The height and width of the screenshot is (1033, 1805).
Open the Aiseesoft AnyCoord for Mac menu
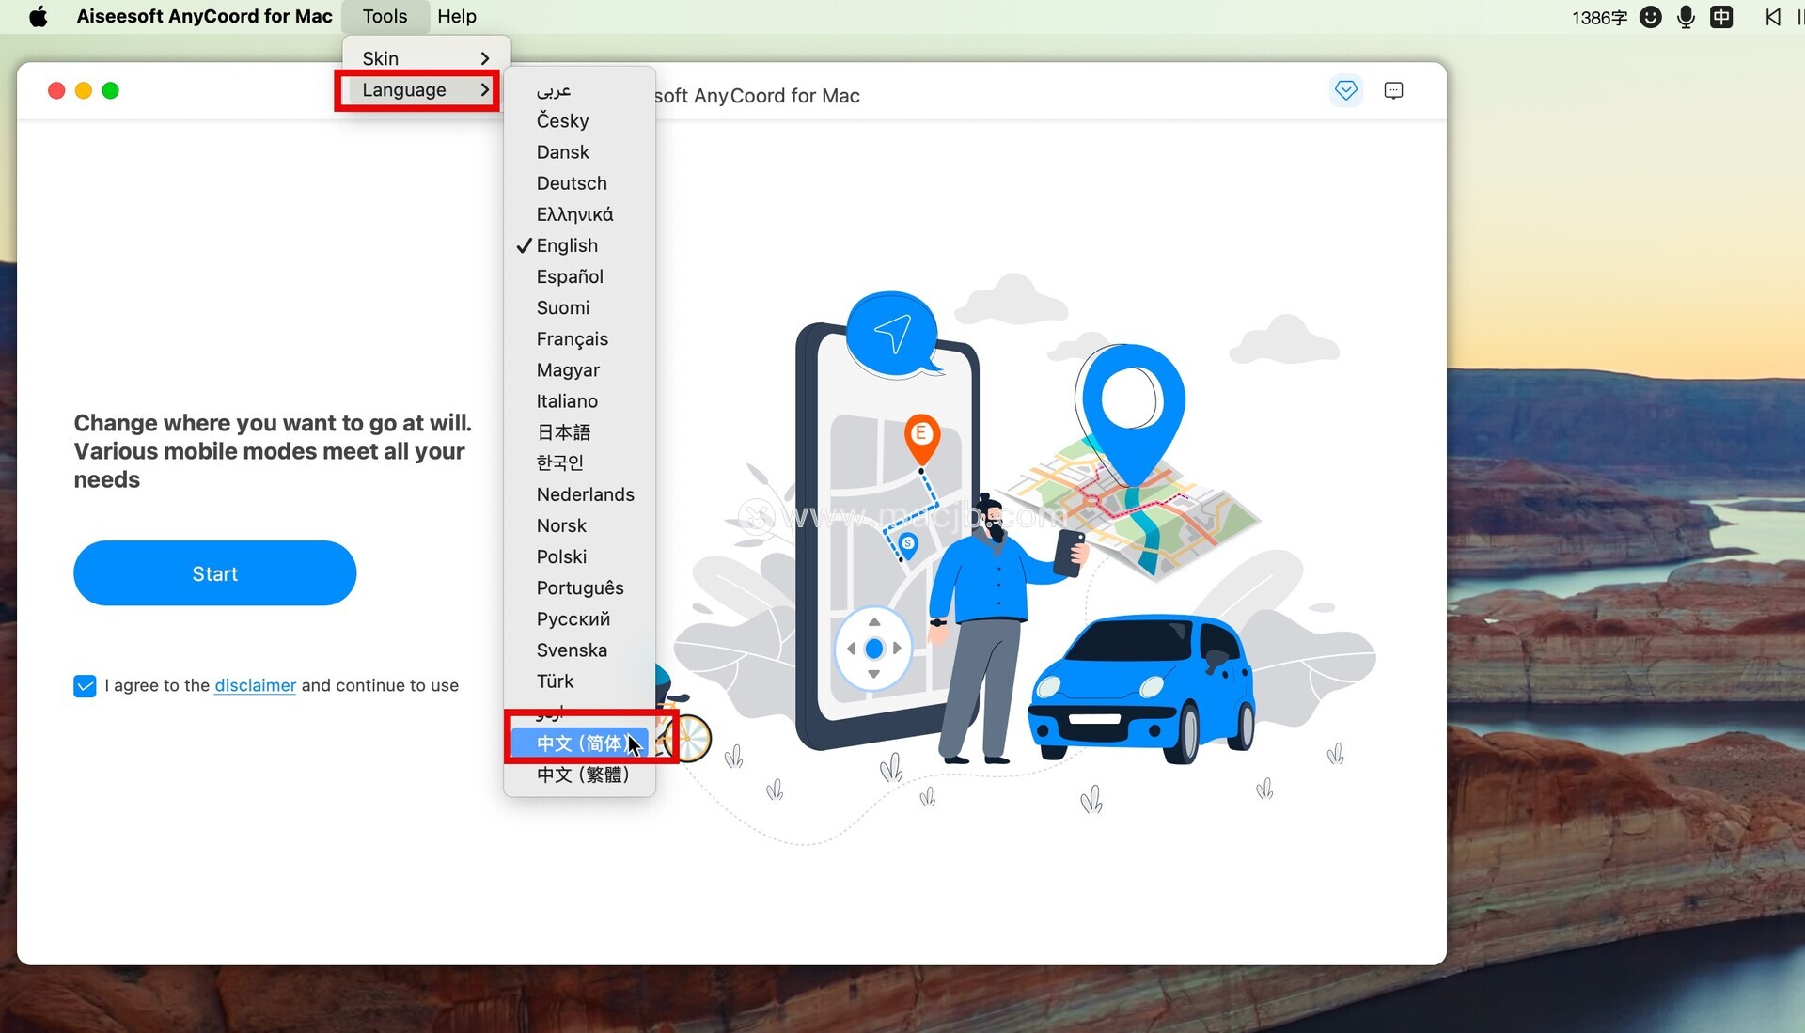(204, 16)
